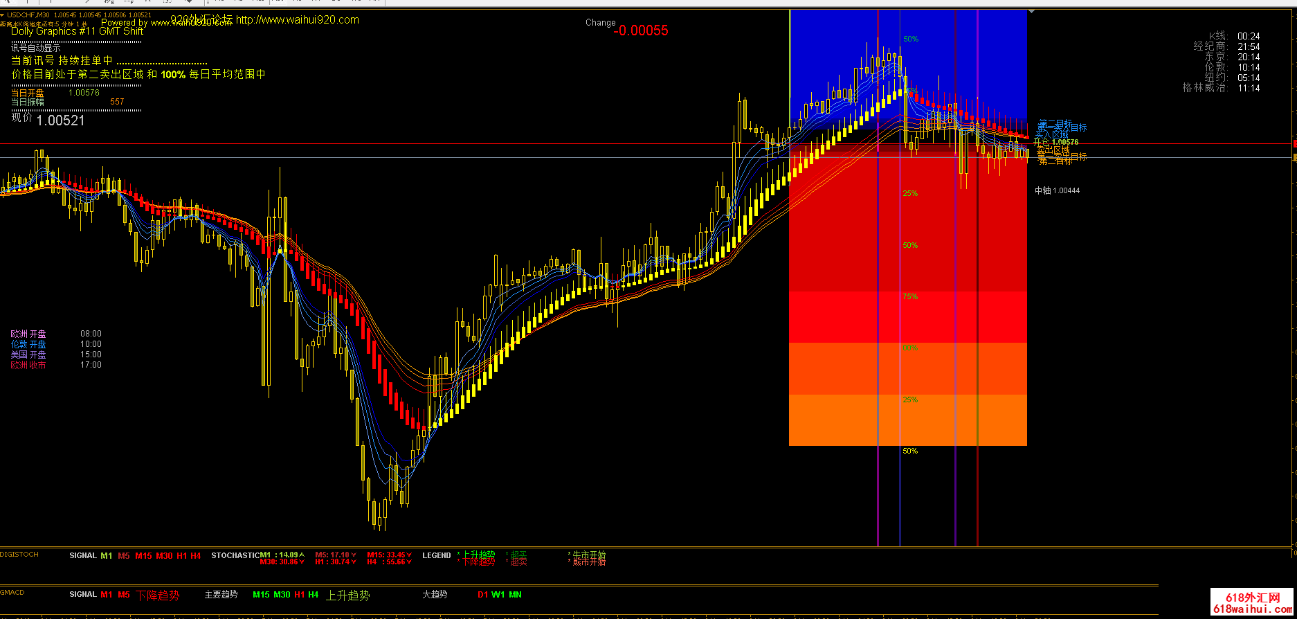Click the chart shift triangle marker
The image size is (1297, 619).
1031,12
